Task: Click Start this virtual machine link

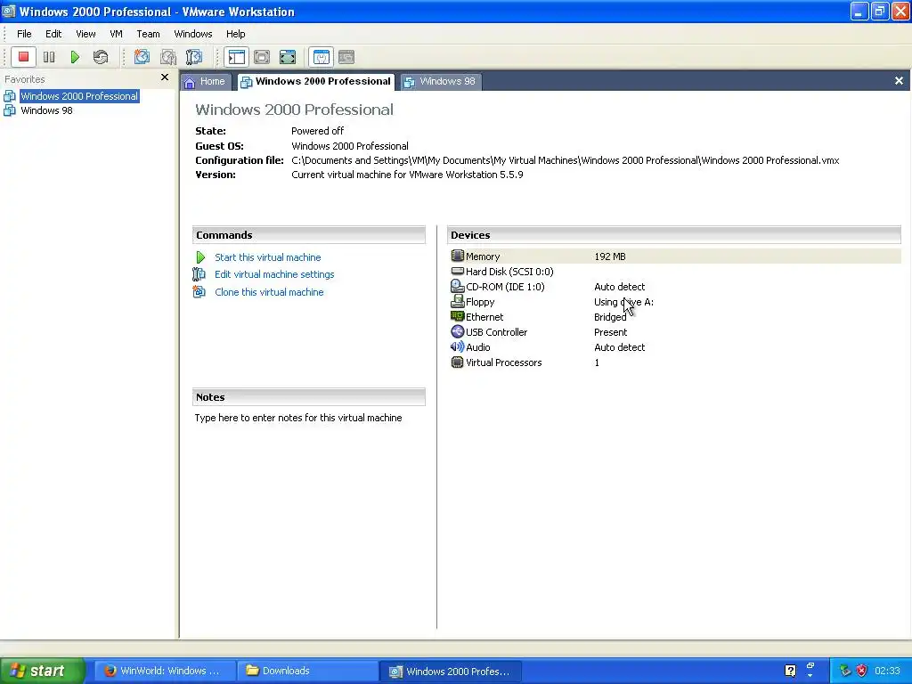Action: pyautogui.click(x=267, y=257)
